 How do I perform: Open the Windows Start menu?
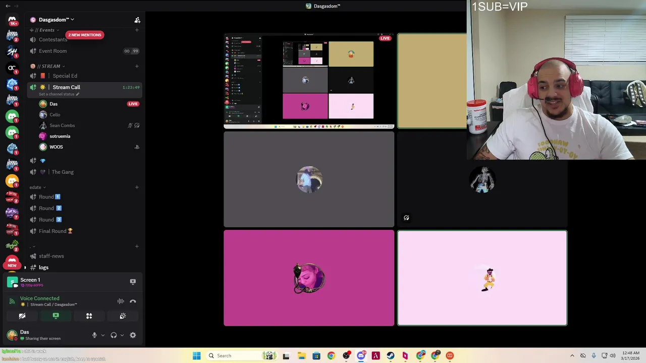(x=197, y=355)
